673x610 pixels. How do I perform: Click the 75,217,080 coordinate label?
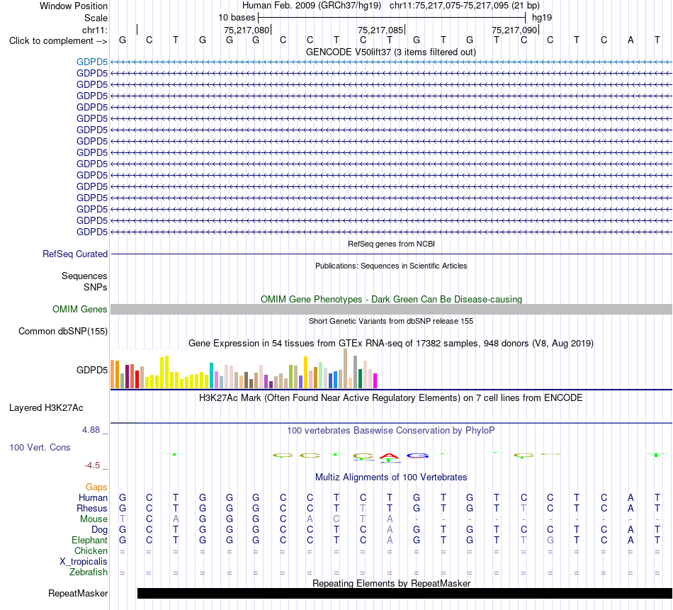(247, 30)
